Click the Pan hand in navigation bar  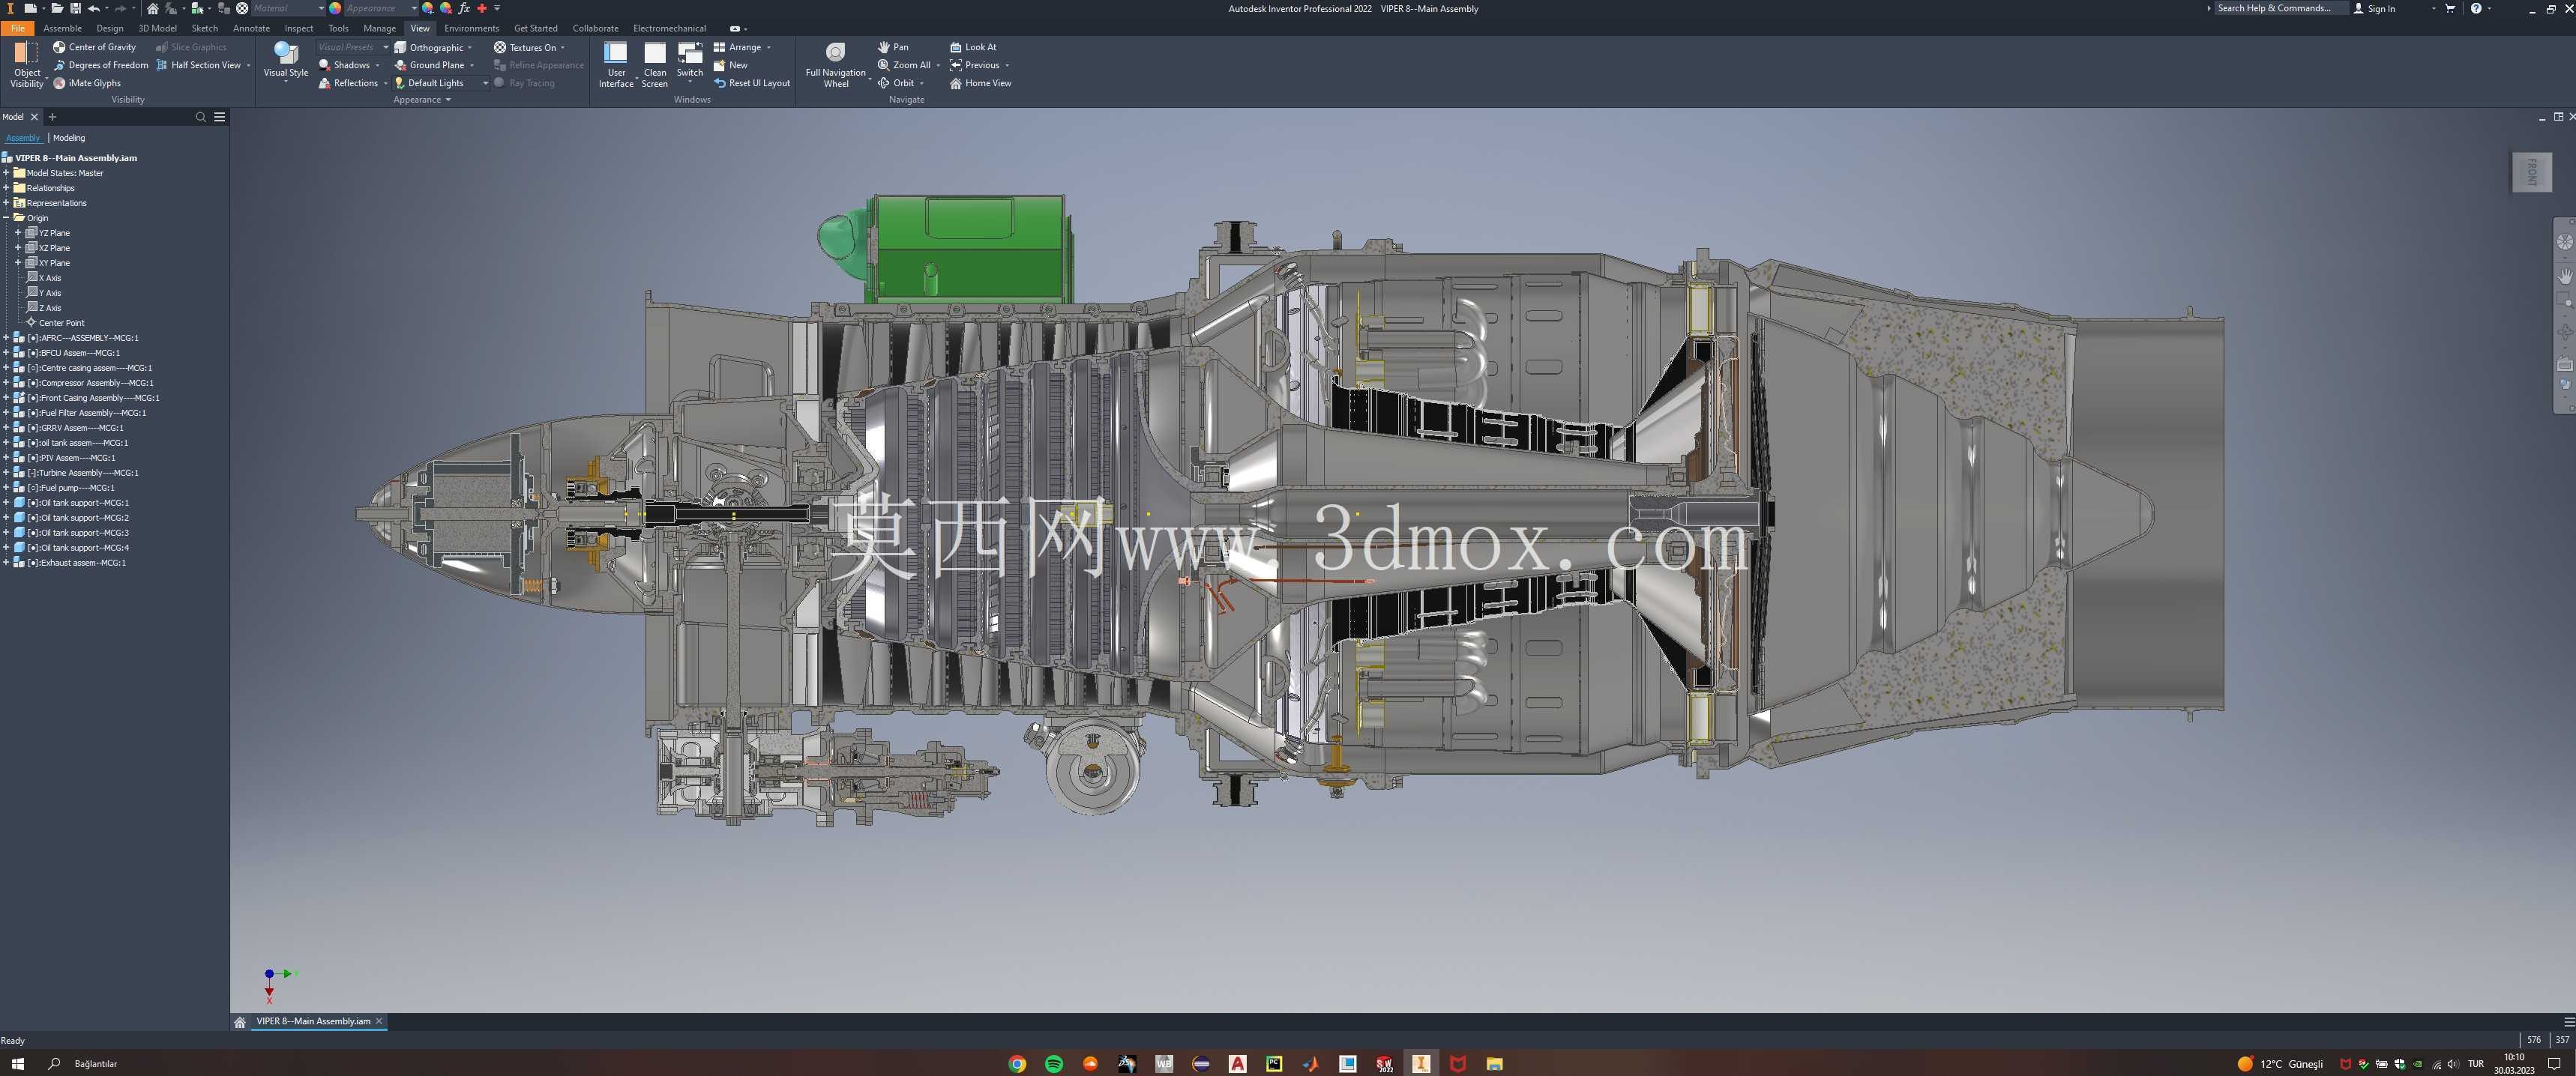2565,276
